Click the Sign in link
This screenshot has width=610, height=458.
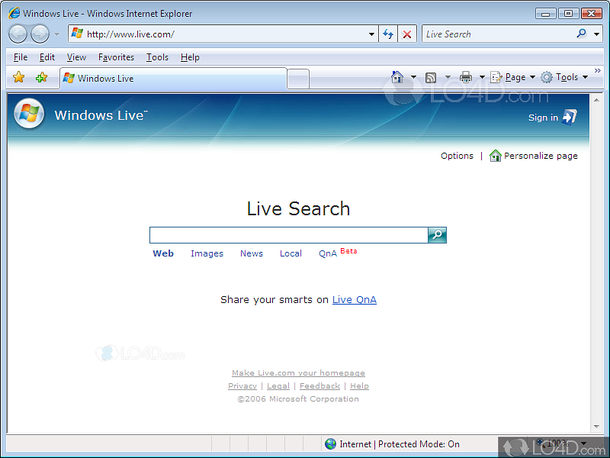pyautogui.click(x=543, y=118)
